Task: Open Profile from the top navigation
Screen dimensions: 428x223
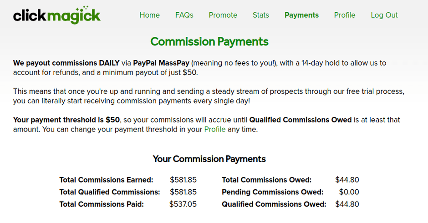Action: pyautogui.click(x=345, y=15)
